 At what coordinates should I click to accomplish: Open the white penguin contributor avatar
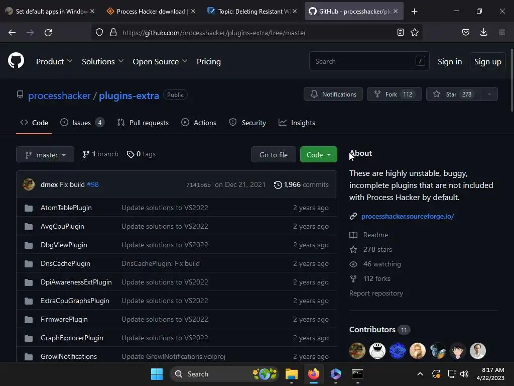pyautogui.click(x=377, y=350)
